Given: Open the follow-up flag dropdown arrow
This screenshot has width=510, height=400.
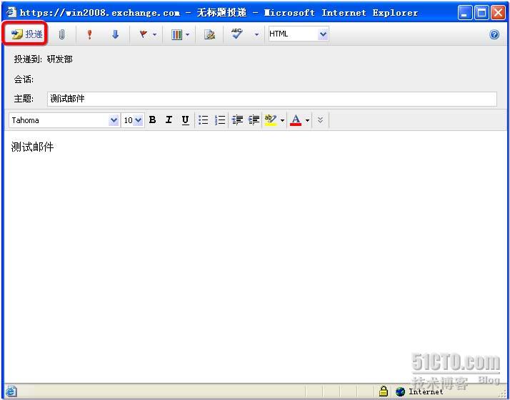Looking at the screenshot, I should click(154, 34).
